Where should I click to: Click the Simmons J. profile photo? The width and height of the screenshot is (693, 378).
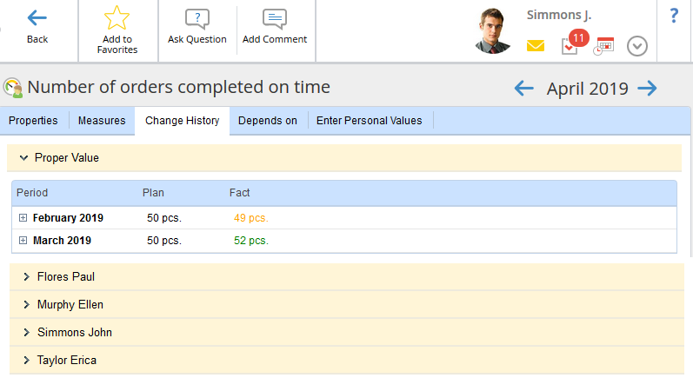[x=494, y=32]
